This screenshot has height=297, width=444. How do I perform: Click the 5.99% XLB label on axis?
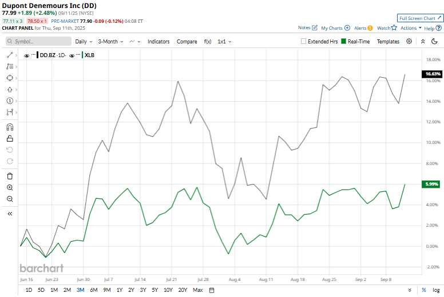coord(431,184)
